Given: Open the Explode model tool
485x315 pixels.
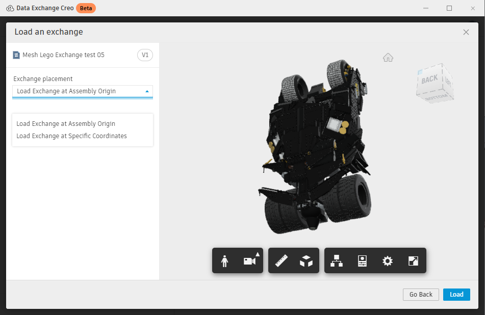Looking at the screenshot, I should coord(306,261).
